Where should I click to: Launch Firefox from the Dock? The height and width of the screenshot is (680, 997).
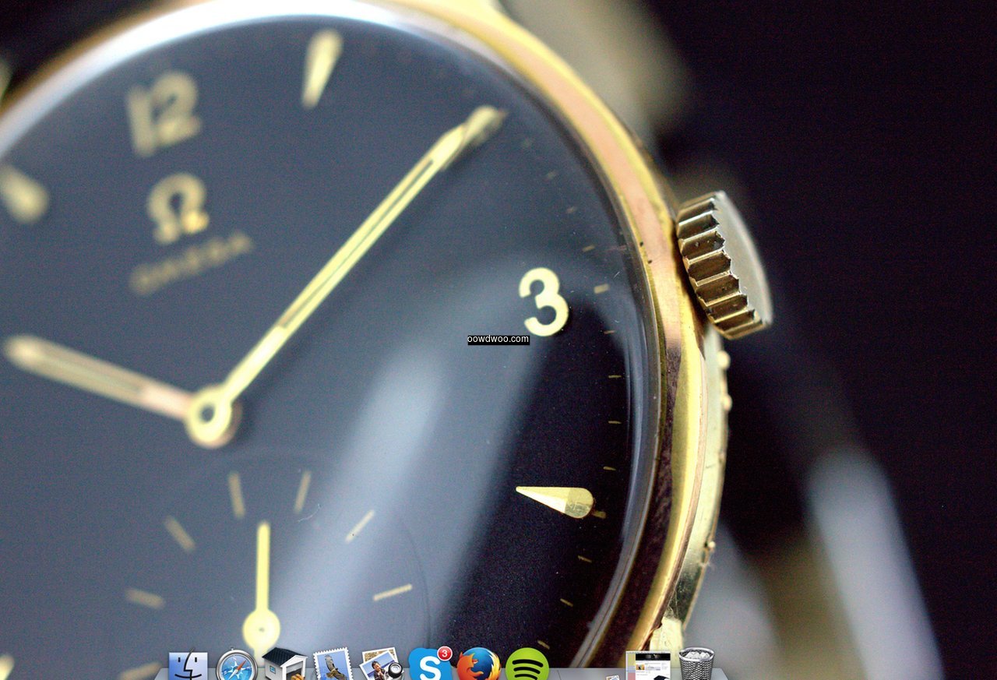tap(478, 664)
